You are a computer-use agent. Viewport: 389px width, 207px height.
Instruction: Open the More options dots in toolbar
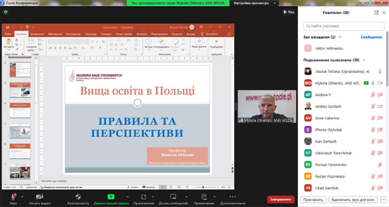tap(233, 197)
